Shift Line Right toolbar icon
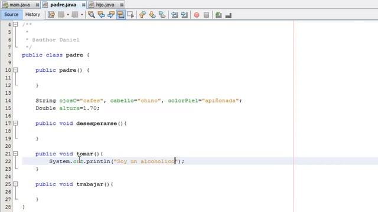378x212 pixels. (x=184, y=15)
